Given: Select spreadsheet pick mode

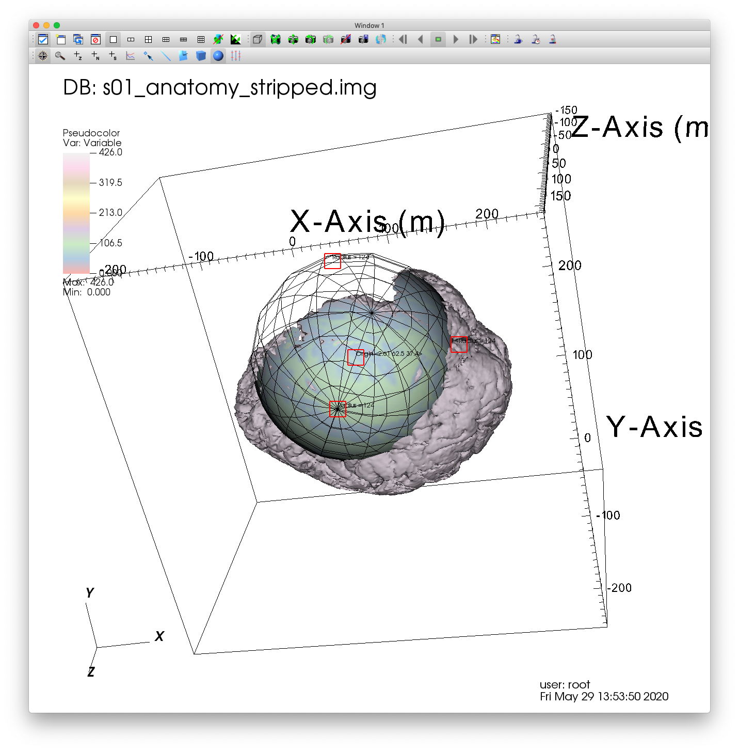Looking at the screenshot, I should [x=113, y=56].
